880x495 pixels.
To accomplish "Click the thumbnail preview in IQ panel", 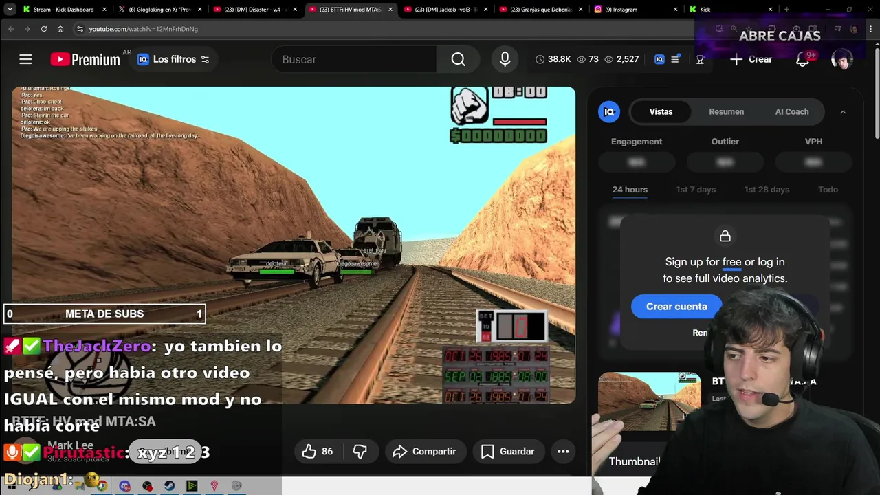I will (649, 401).
